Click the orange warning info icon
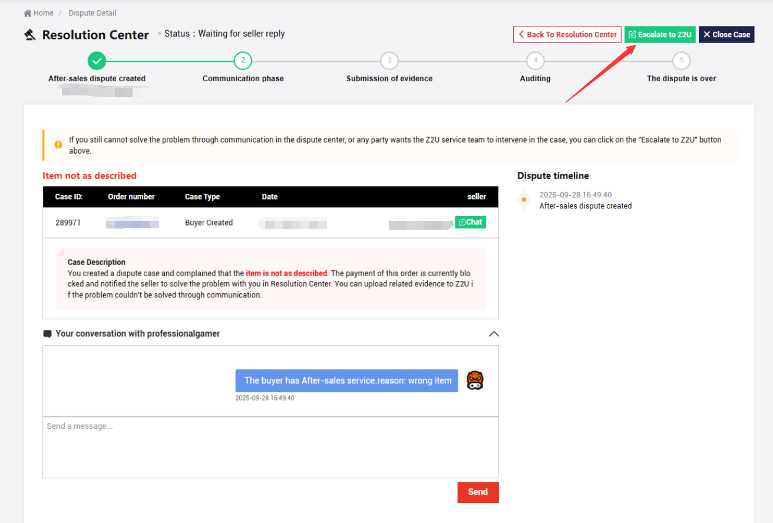Viewport: 773px width, 523px height. pyautogui.click(x=58, y=145)
